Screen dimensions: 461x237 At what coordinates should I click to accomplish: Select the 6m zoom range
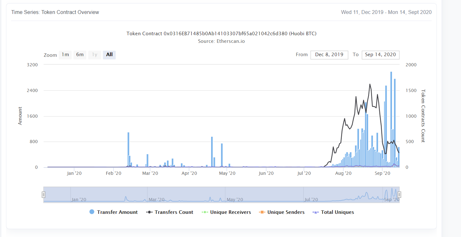pos(80,55)
